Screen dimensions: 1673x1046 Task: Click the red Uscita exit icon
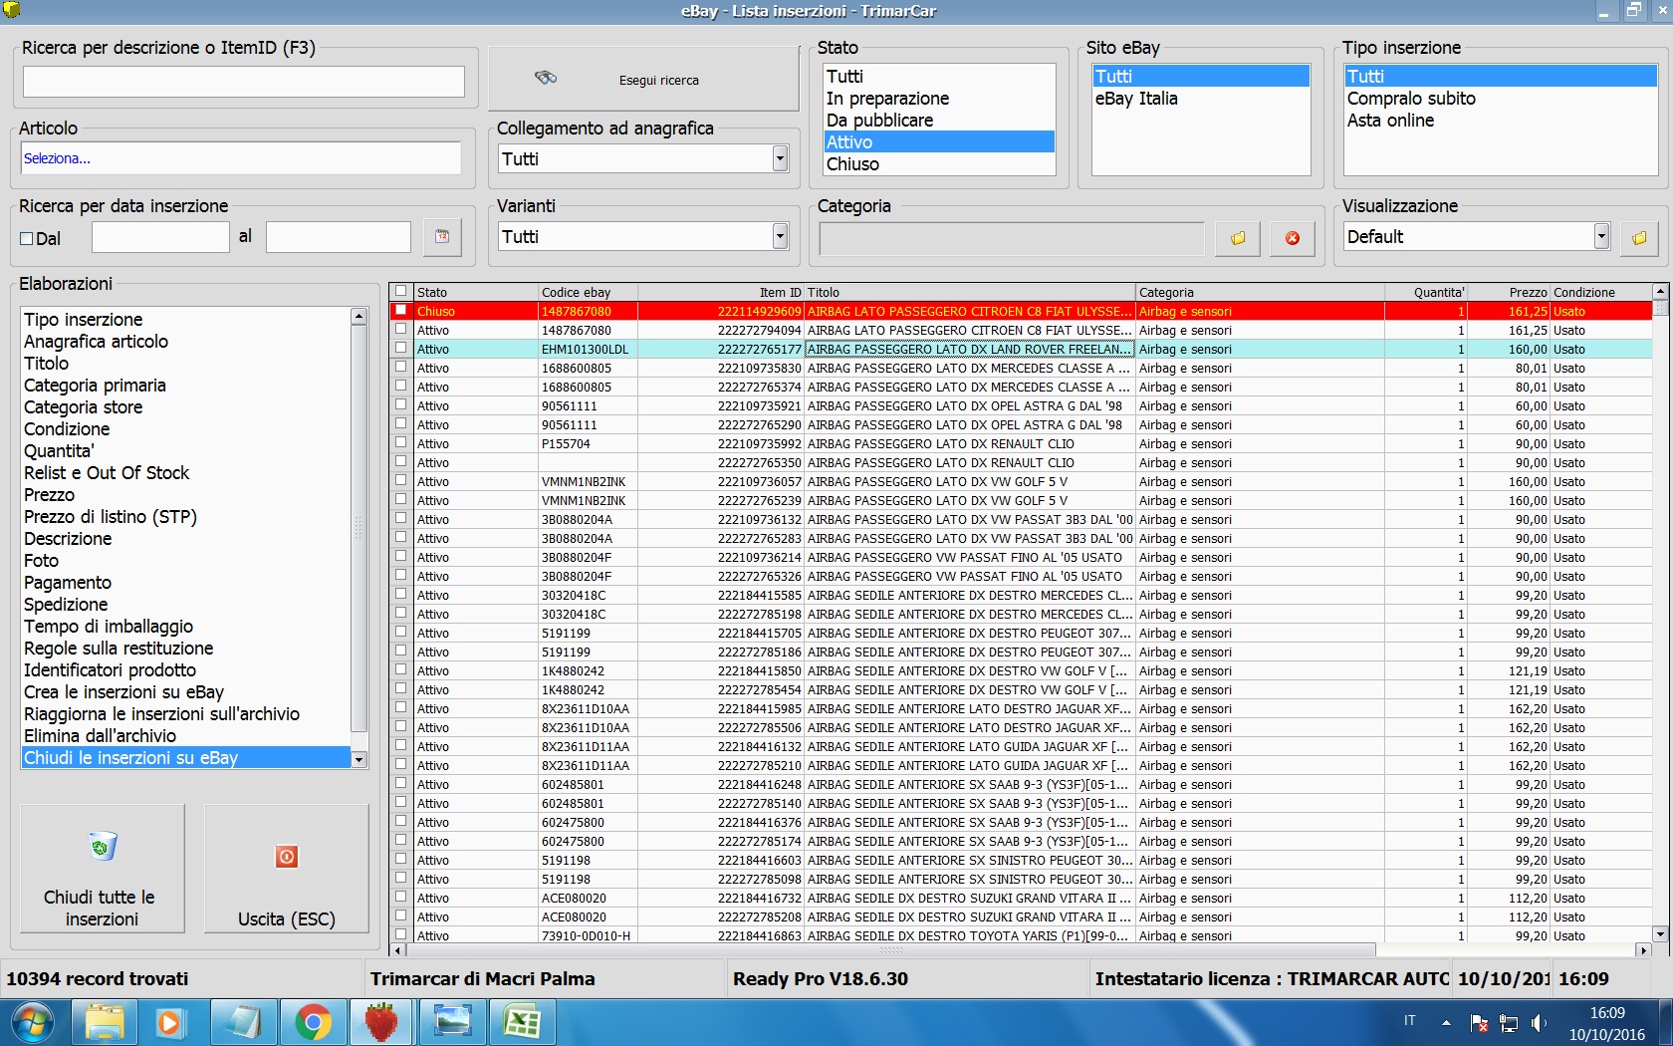[287, 857]
